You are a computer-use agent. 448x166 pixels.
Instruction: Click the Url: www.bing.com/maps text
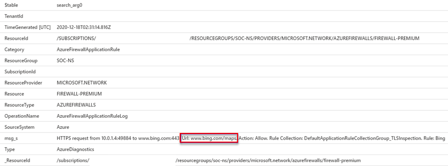pos(209,138)
